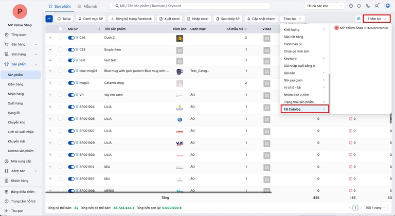Expand the row for product SP001924
Viewport: 395px width, 216px height.
(x=50, y=106)
